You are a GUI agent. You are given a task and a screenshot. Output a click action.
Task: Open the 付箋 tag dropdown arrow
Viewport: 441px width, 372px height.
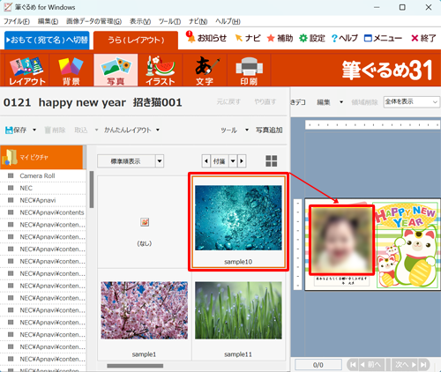tap(233, 161)
